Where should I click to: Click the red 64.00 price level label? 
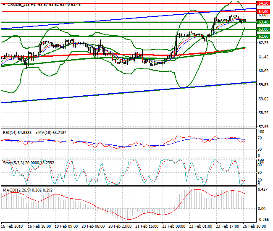[263, 11]
